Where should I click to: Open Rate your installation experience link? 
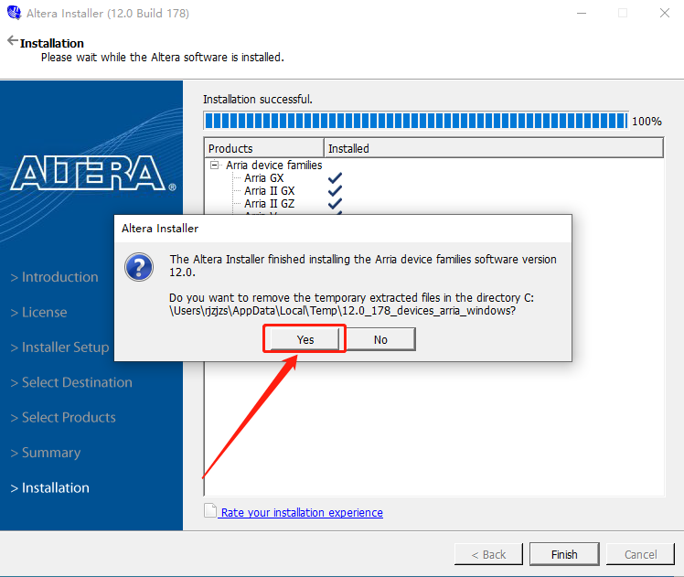(302, 512)
